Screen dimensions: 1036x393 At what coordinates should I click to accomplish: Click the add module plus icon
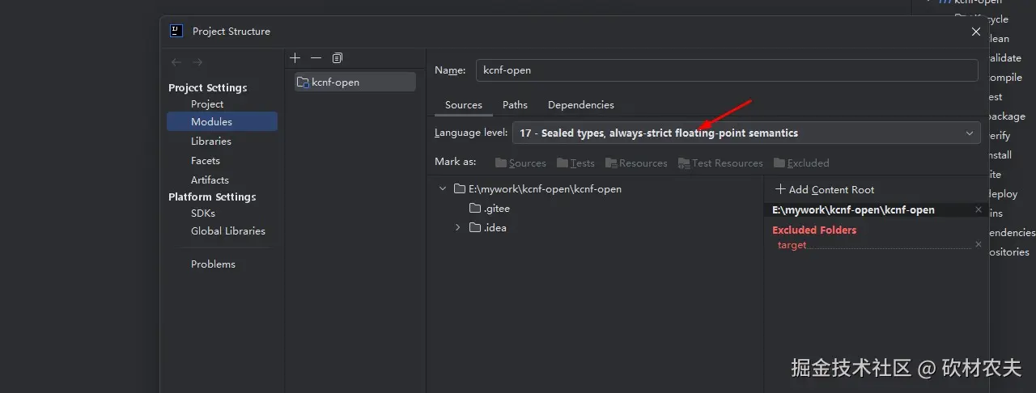pos(295,58)
